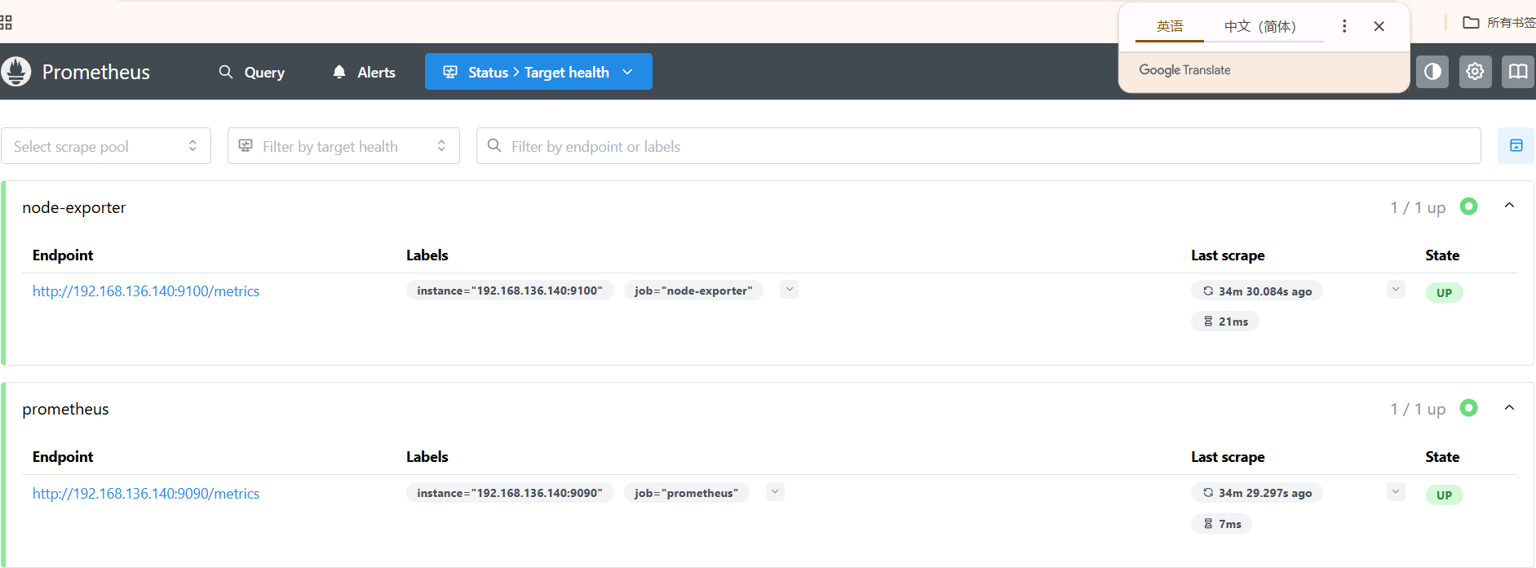Image resolution: width=1536 pixels, height=568 pixels.
Task: Click the job="node-exporter" label badge
Action: point(693,291)
